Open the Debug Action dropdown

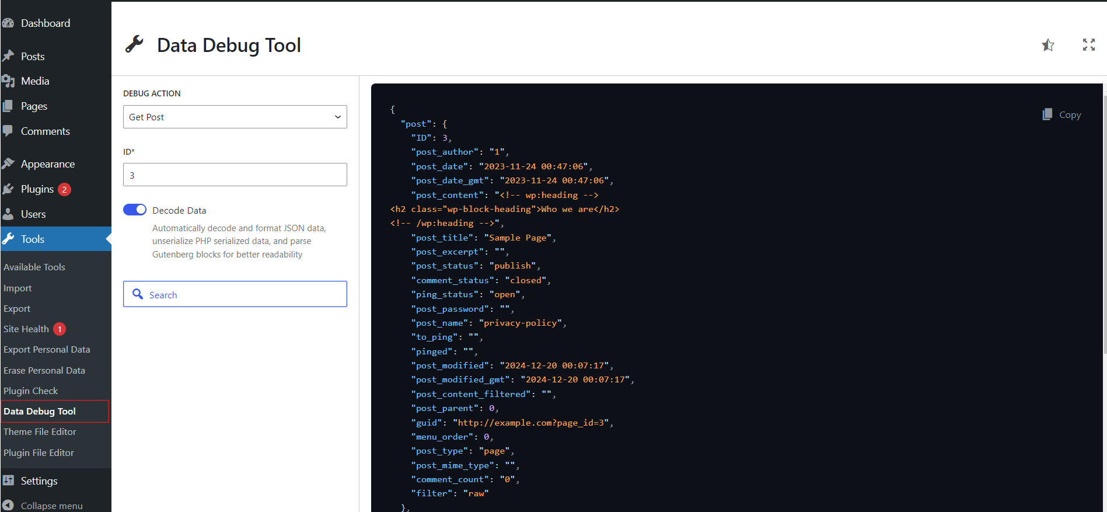pyautogui.click(x=235, y=117)
